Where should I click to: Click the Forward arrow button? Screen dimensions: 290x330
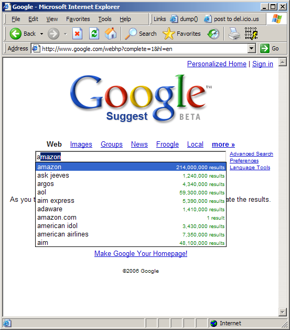point(53,34)
